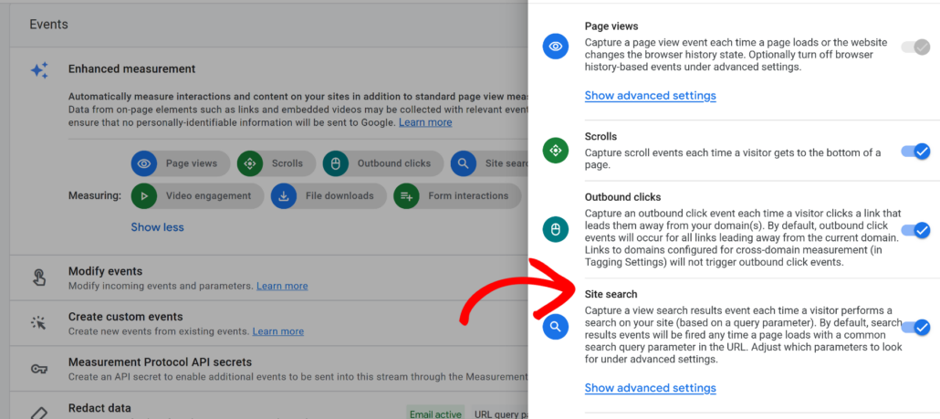Click the Measuring: label
940x419 pixels.
click(x=95, y=195)
